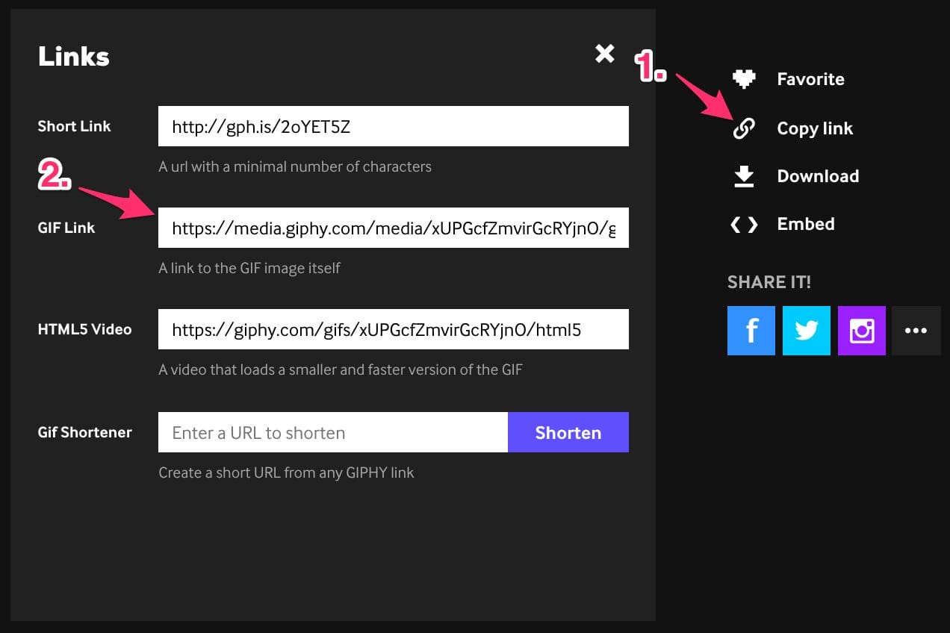
Task: Open more sharing options with the ellipsis icon
Action: (x=916, y=330)
